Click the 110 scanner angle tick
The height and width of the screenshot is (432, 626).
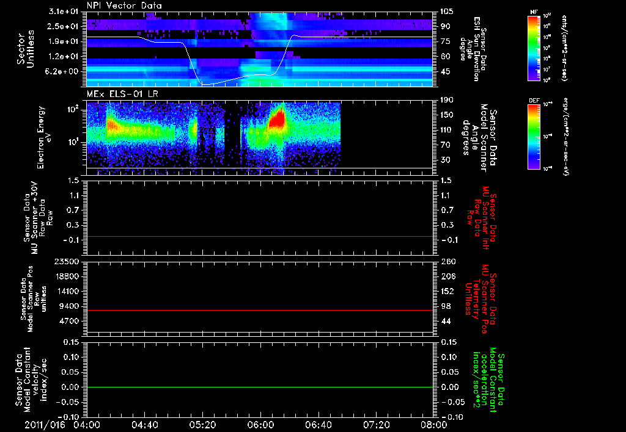tap(447, 130)
